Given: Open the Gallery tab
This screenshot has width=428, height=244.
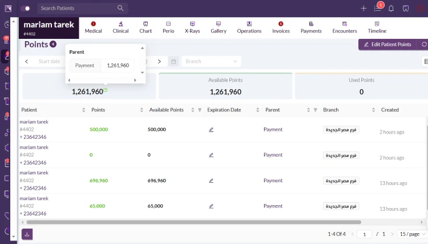Looking at the screenshot, I should [219, 27].
